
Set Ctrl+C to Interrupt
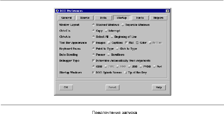point(106,31)
